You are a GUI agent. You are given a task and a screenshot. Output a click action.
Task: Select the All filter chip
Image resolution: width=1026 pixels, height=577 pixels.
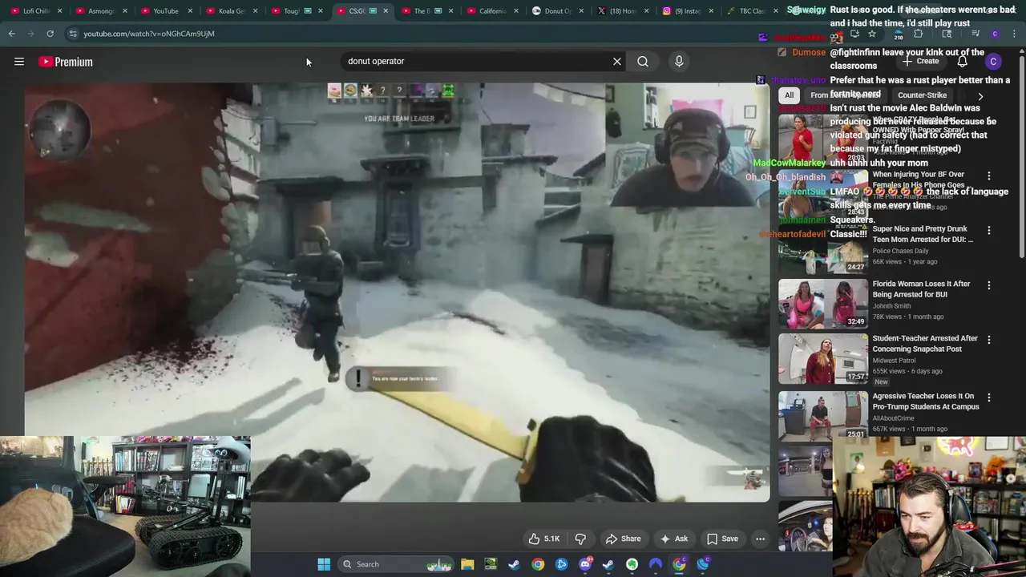789,95
